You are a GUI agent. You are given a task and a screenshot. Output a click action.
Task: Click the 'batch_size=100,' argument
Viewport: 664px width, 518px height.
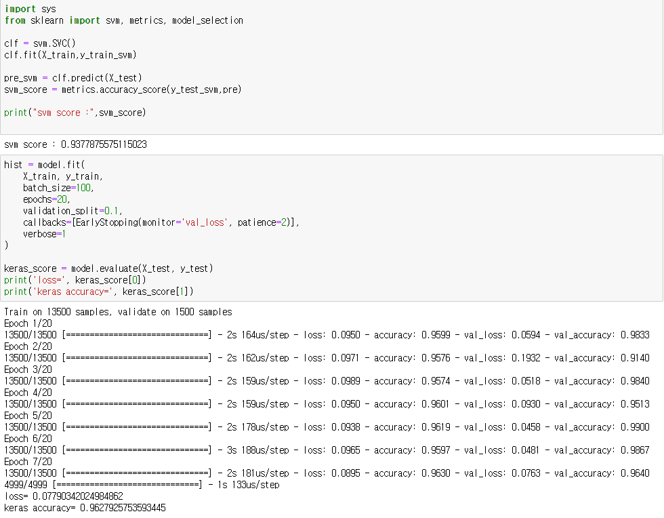(x=58, y=188)
